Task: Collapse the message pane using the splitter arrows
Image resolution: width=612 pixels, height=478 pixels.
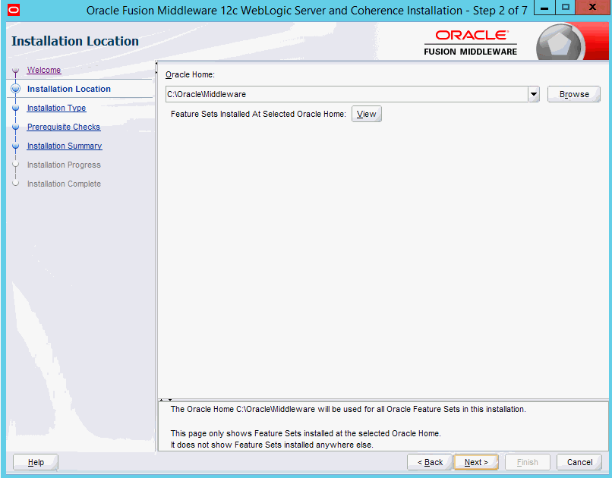Action: (x=170, y=400)
